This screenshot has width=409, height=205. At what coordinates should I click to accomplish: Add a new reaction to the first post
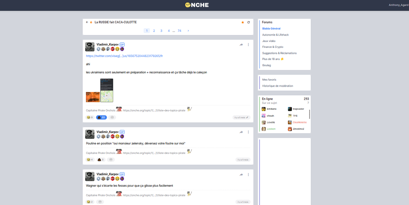pyautogui.click(x=112, y=118)
